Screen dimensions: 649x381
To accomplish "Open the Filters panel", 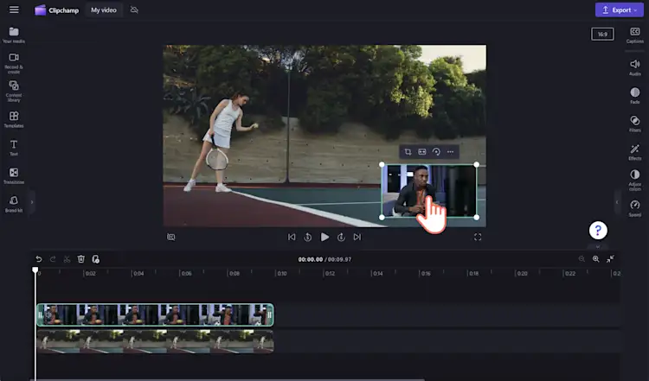I will coord(634,124).
